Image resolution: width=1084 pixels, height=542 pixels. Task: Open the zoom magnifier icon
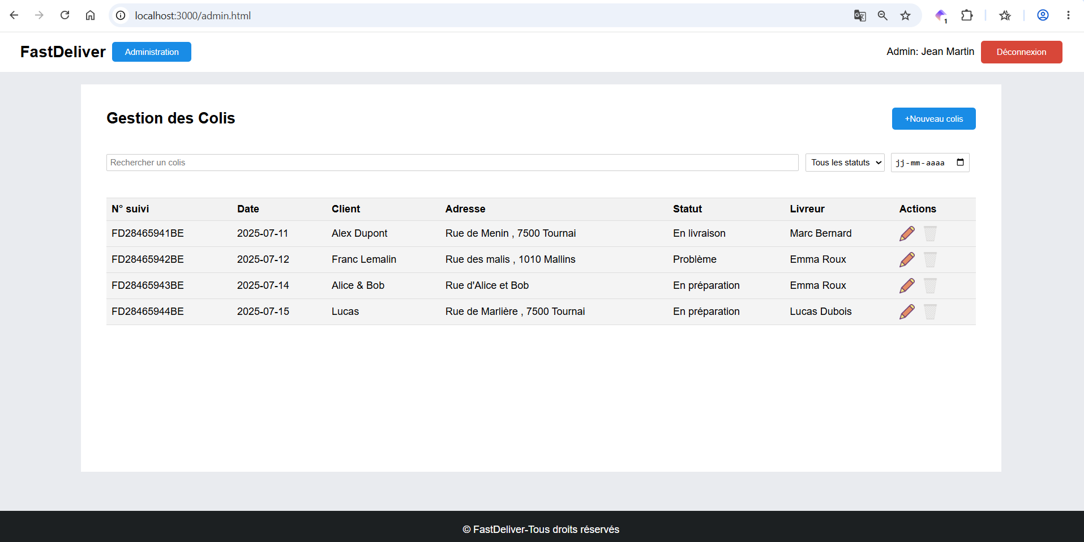(882, 15)
